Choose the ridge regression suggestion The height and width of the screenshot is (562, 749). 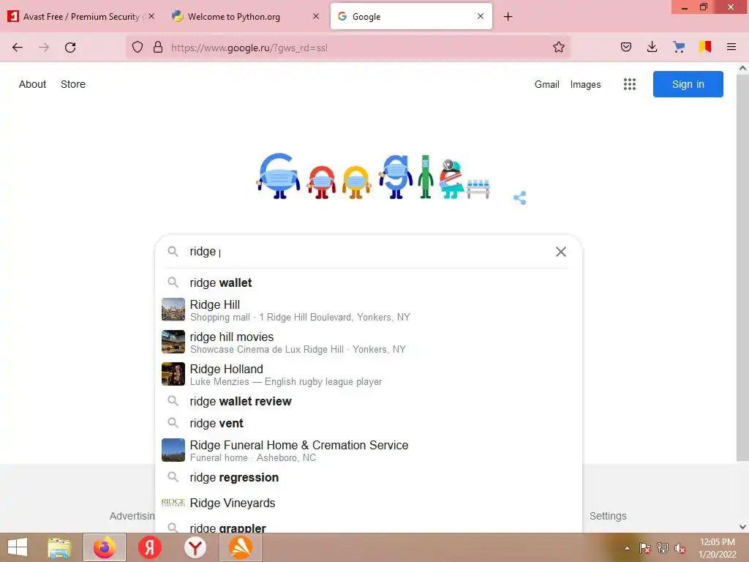369,477
